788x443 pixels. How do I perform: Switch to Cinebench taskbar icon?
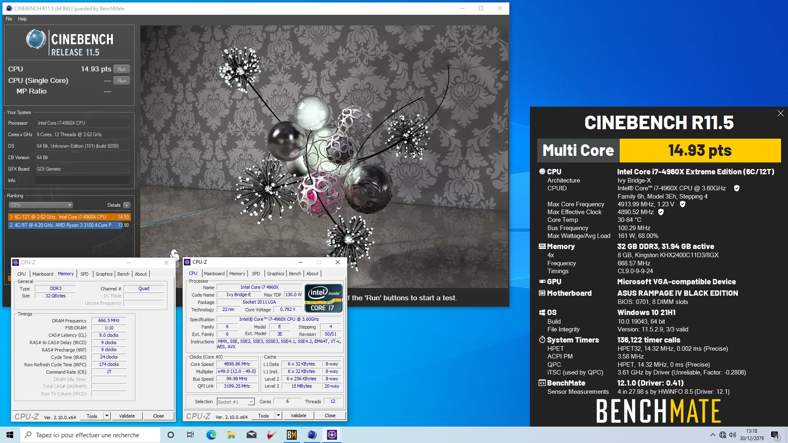[312, 435]
